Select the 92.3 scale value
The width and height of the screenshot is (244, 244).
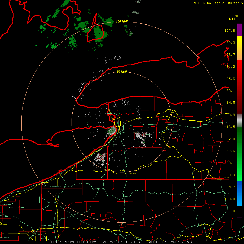click(231, 43)
